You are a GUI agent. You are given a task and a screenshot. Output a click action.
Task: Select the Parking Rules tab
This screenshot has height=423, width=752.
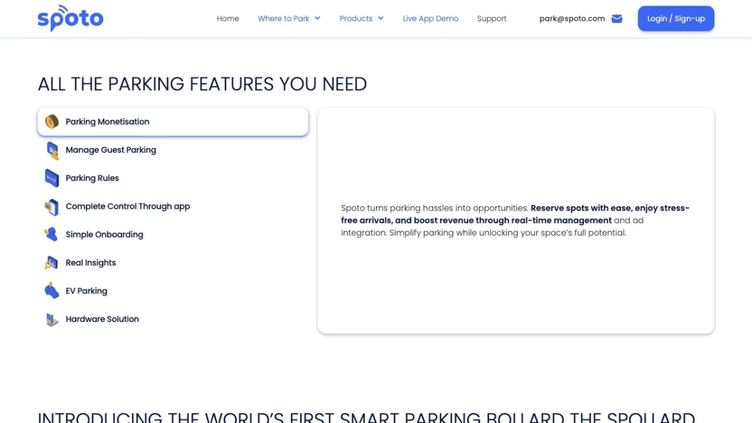click(173, 178)
